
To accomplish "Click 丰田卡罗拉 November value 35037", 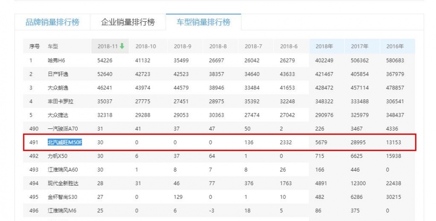I will pyautogui.click(x=105, y=102).
